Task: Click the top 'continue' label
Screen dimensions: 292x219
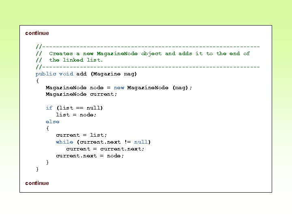Action: coord(37,33)
